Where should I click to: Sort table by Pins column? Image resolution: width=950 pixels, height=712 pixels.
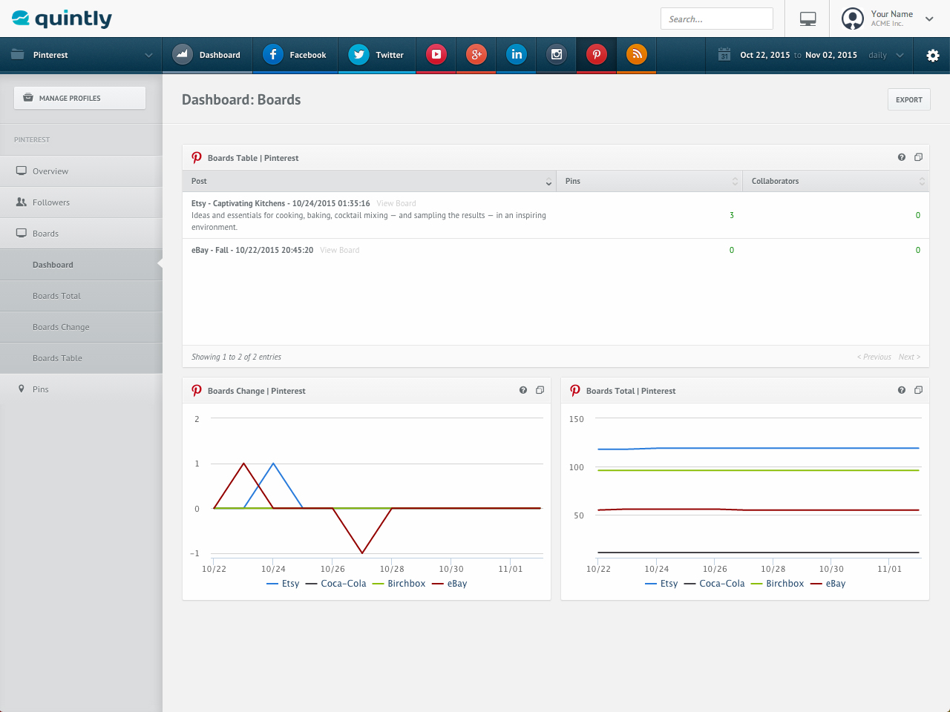coord(649,181)
